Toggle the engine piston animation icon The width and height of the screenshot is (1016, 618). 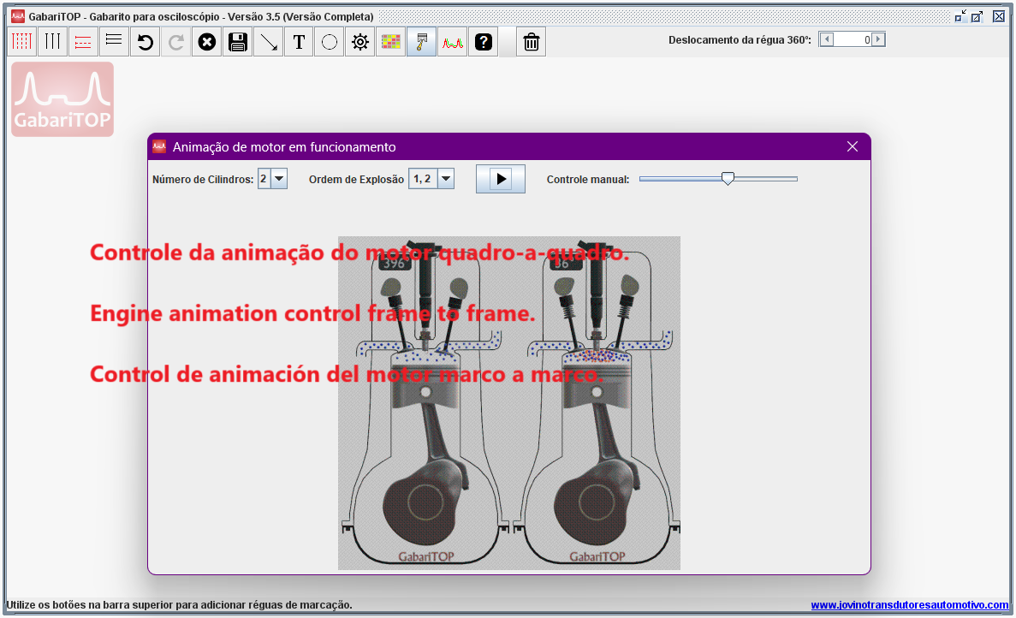421,42
